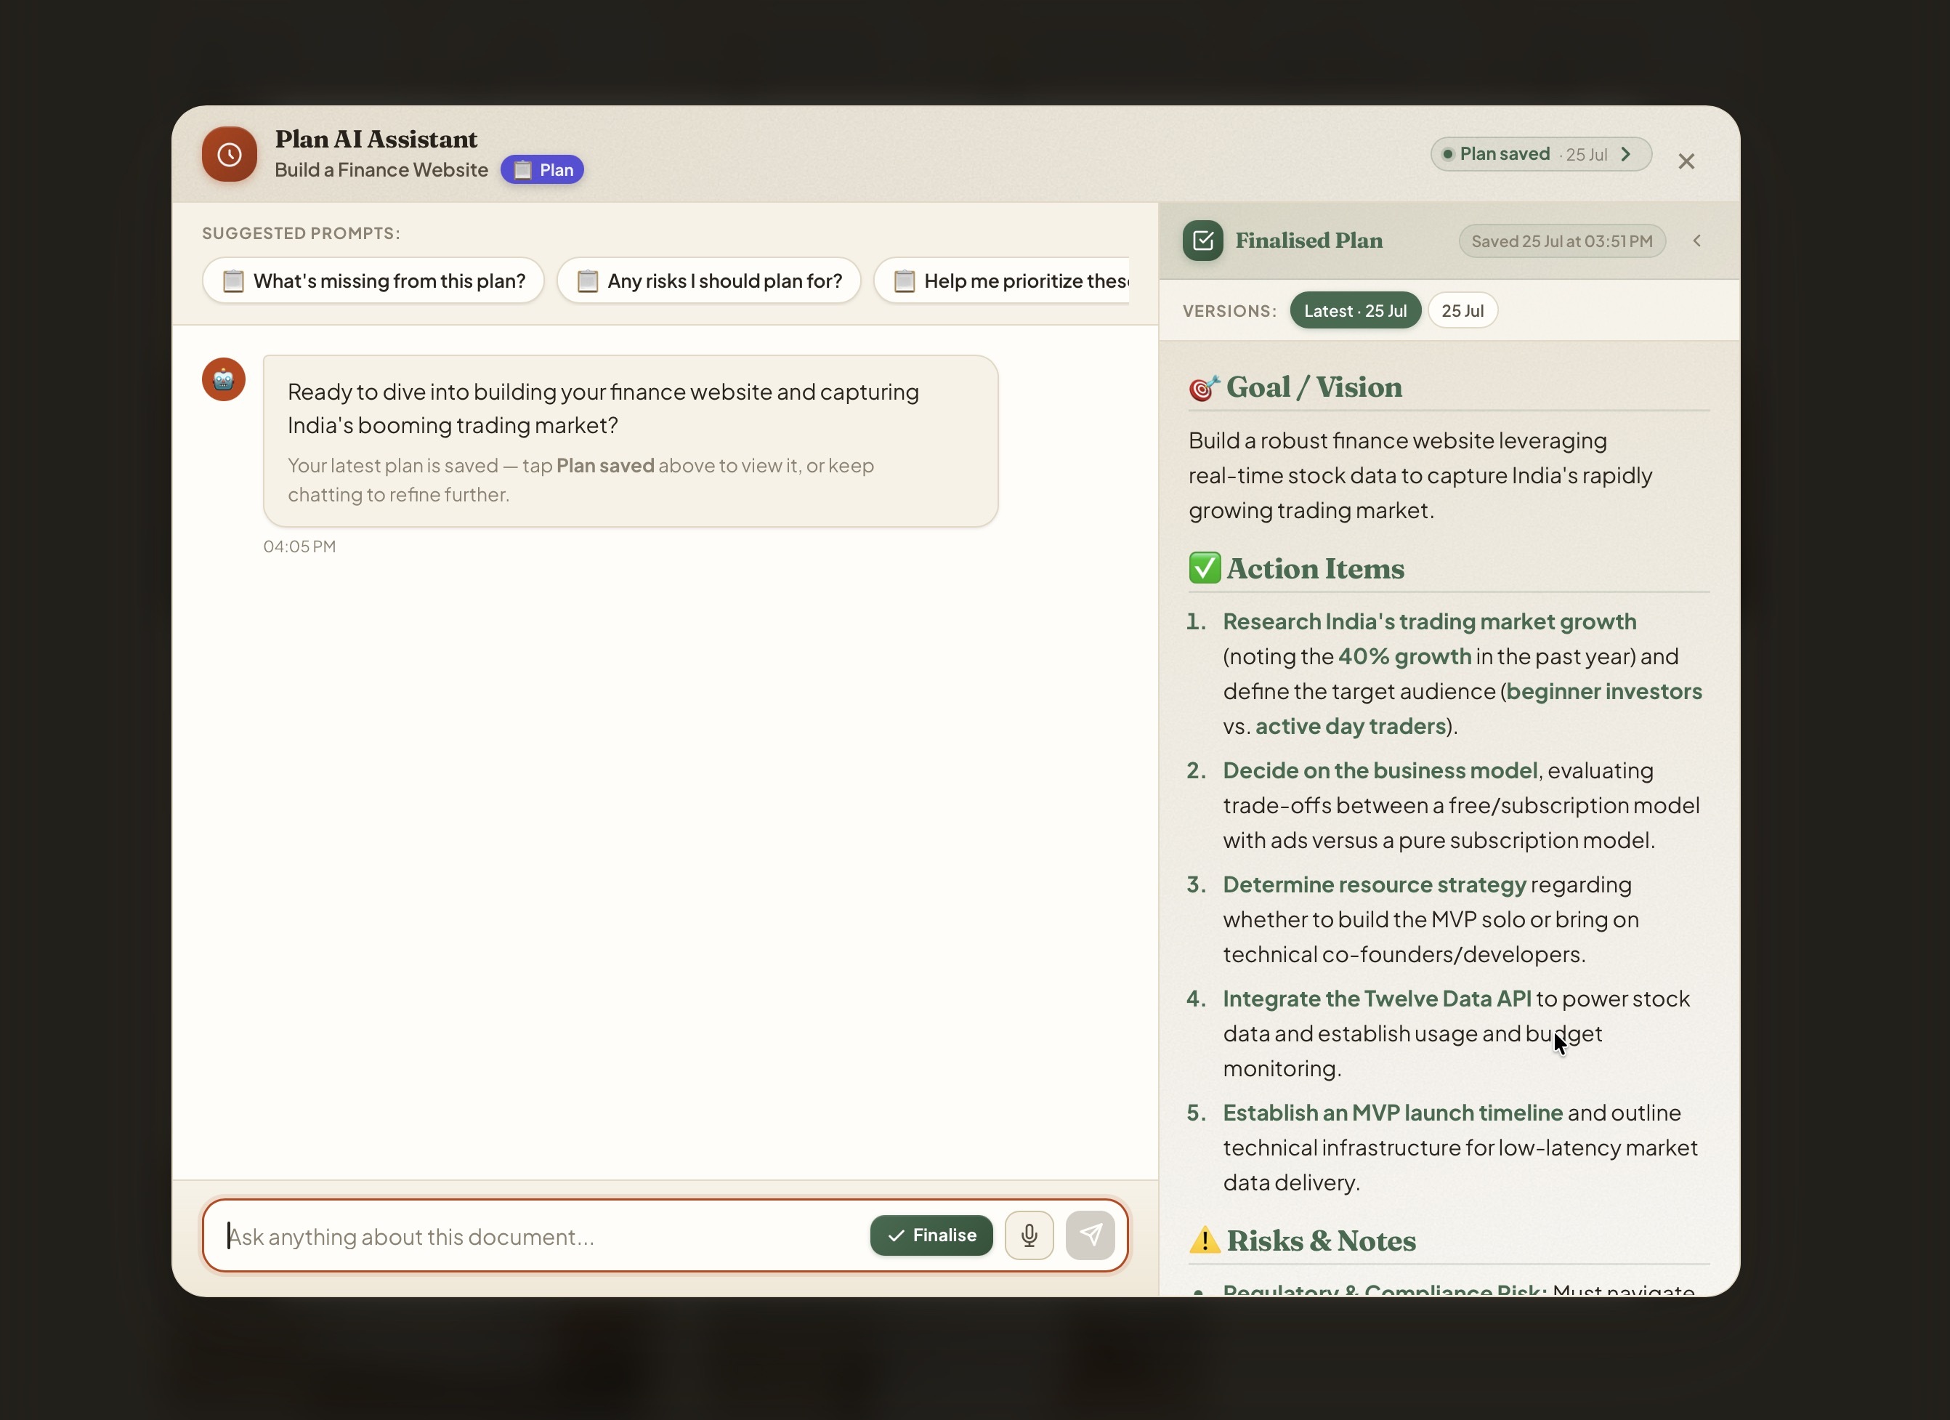Click the microphone voice input icon
The width and height of the screenshot is (1950, 1420).
[x=1029, y=1235]
